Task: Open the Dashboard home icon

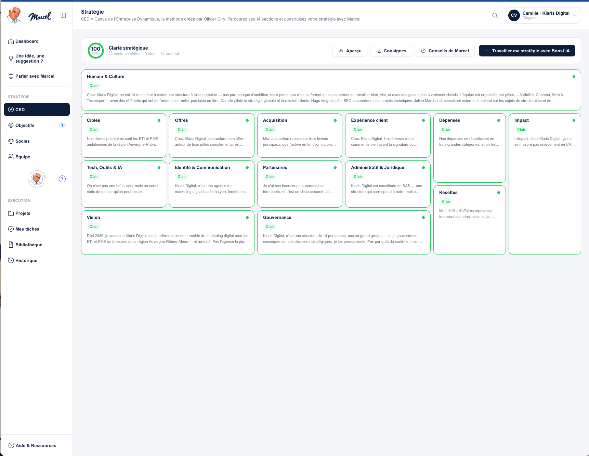Action: [11, 41]
